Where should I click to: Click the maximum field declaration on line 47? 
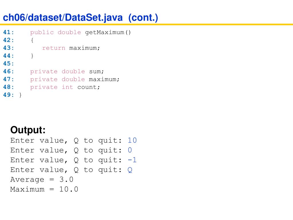pyautogui.click(x=104, y=79)
